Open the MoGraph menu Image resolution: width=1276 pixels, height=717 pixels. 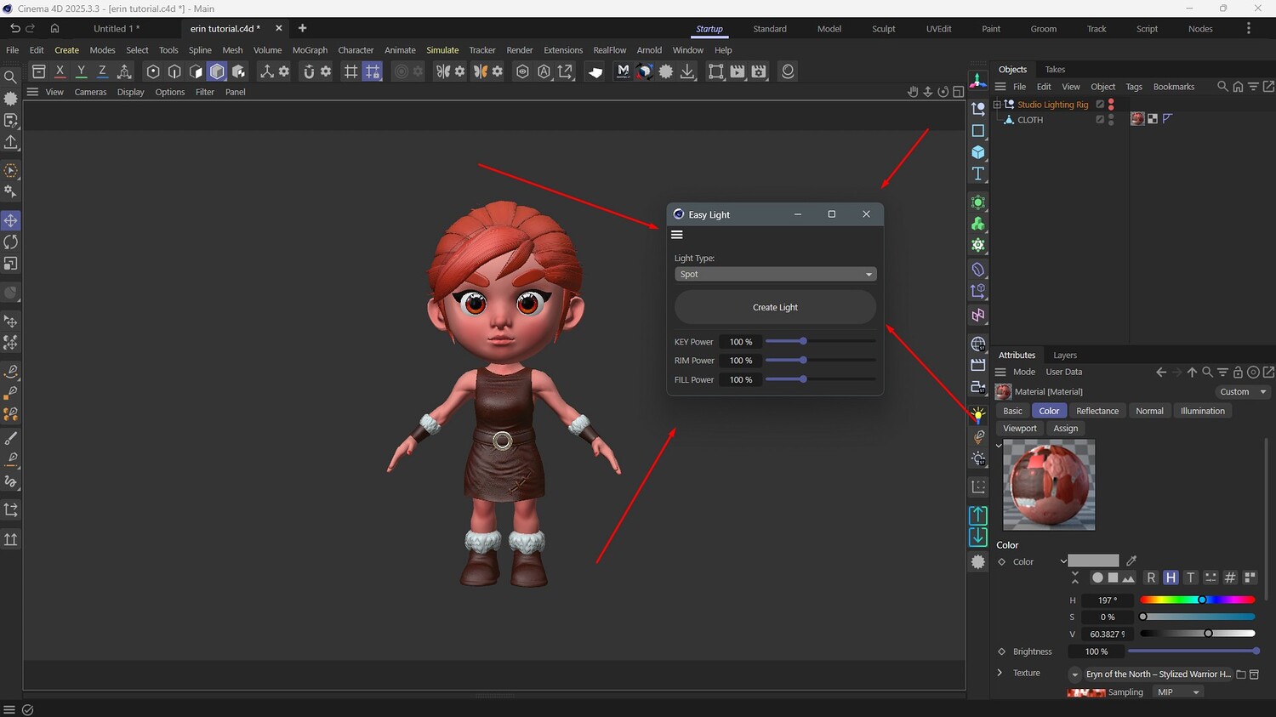coord(310,50)
